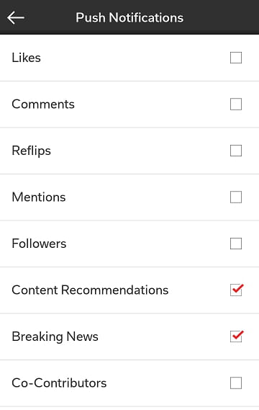Disable the Breaking News checkbox
Image resolution: width=259 pixels, height=410 pixels.
coord(236,337)
